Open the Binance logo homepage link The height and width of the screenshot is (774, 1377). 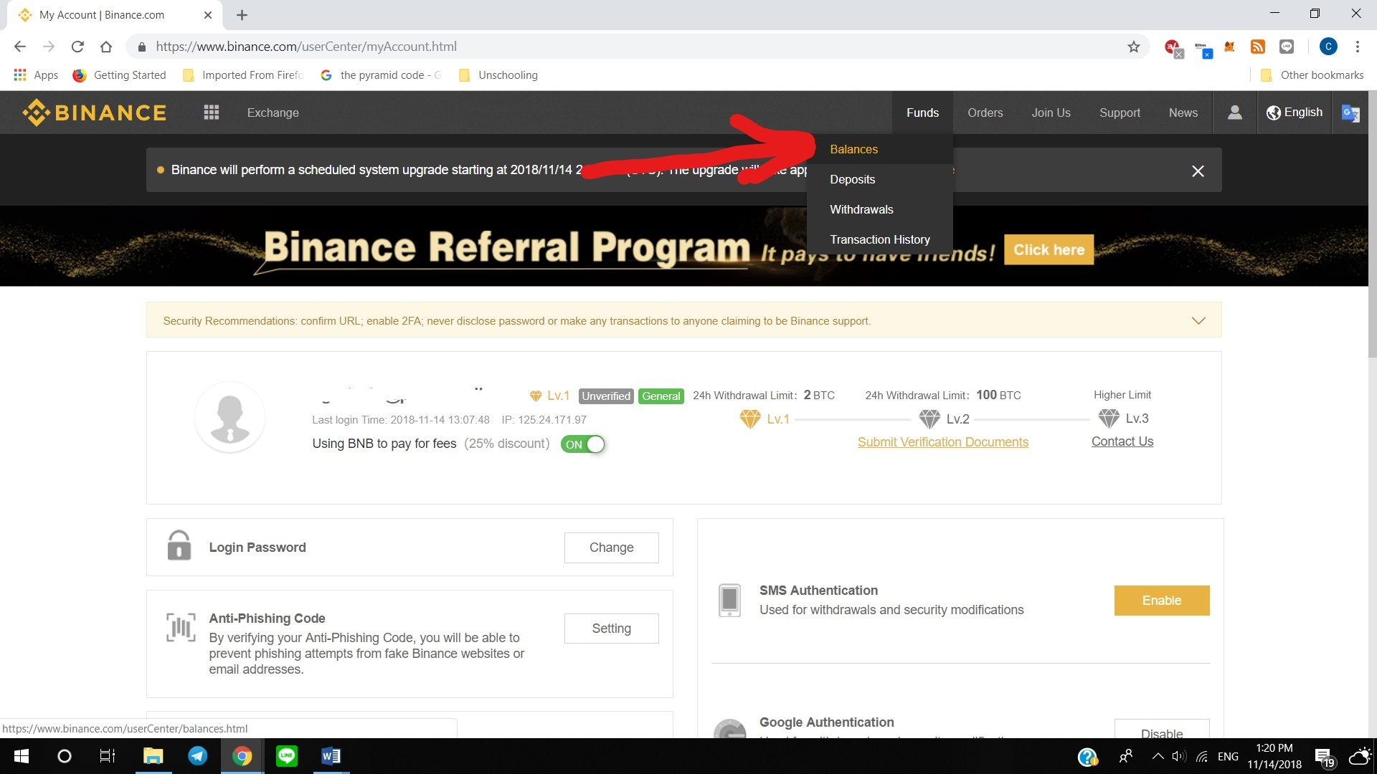click(94, 113)
